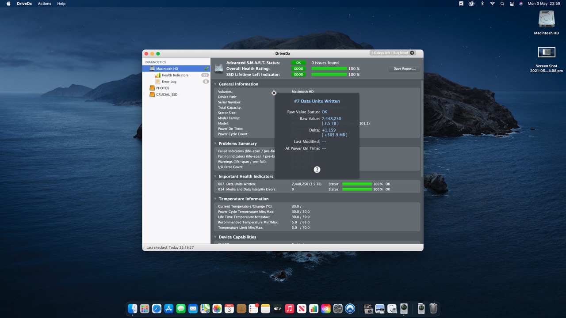The height and width of the screenshot is (318, 566).
Task: Select the PHOTOS drive icon in sidebar
Action: point(152,88)
